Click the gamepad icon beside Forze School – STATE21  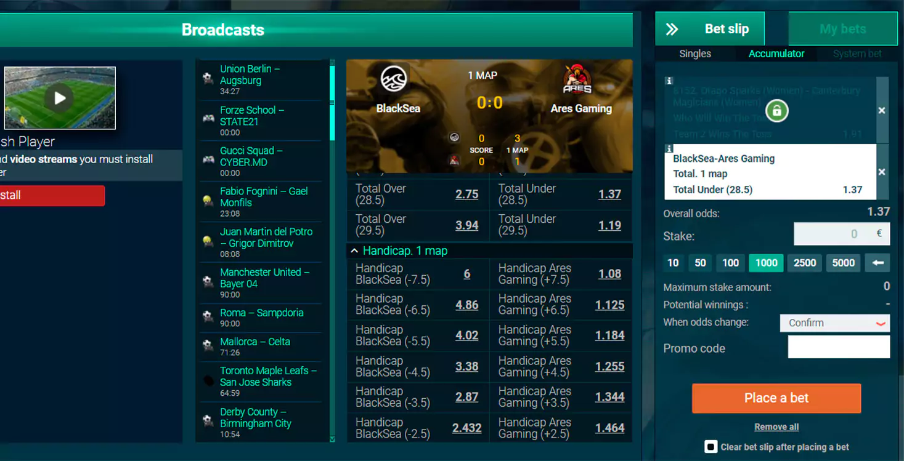click(x=208, y=118)
